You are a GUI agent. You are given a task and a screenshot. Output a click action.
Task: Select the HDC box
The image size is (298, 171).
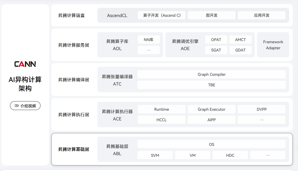230,155
